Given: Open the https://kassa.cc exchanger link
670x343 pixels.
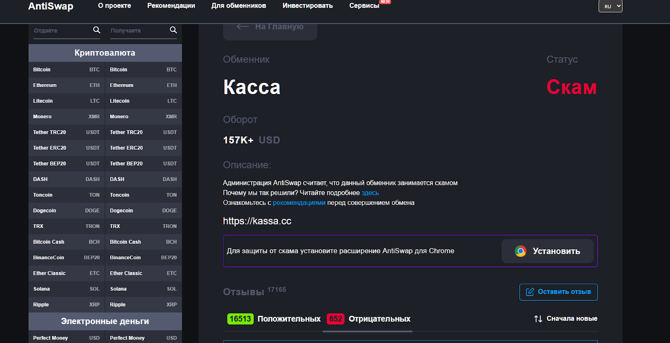Looking at the screenshot, I should pos(257,221).
